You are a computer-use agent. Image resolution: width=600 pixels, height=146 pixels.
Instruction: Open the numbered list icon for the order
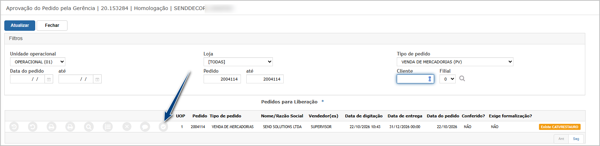pos(107,127)
